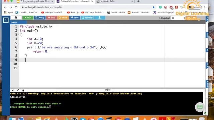The height and width of the screenshot is (120, 214).
Task: Share the code via Share button
Action: pos(63,18)
